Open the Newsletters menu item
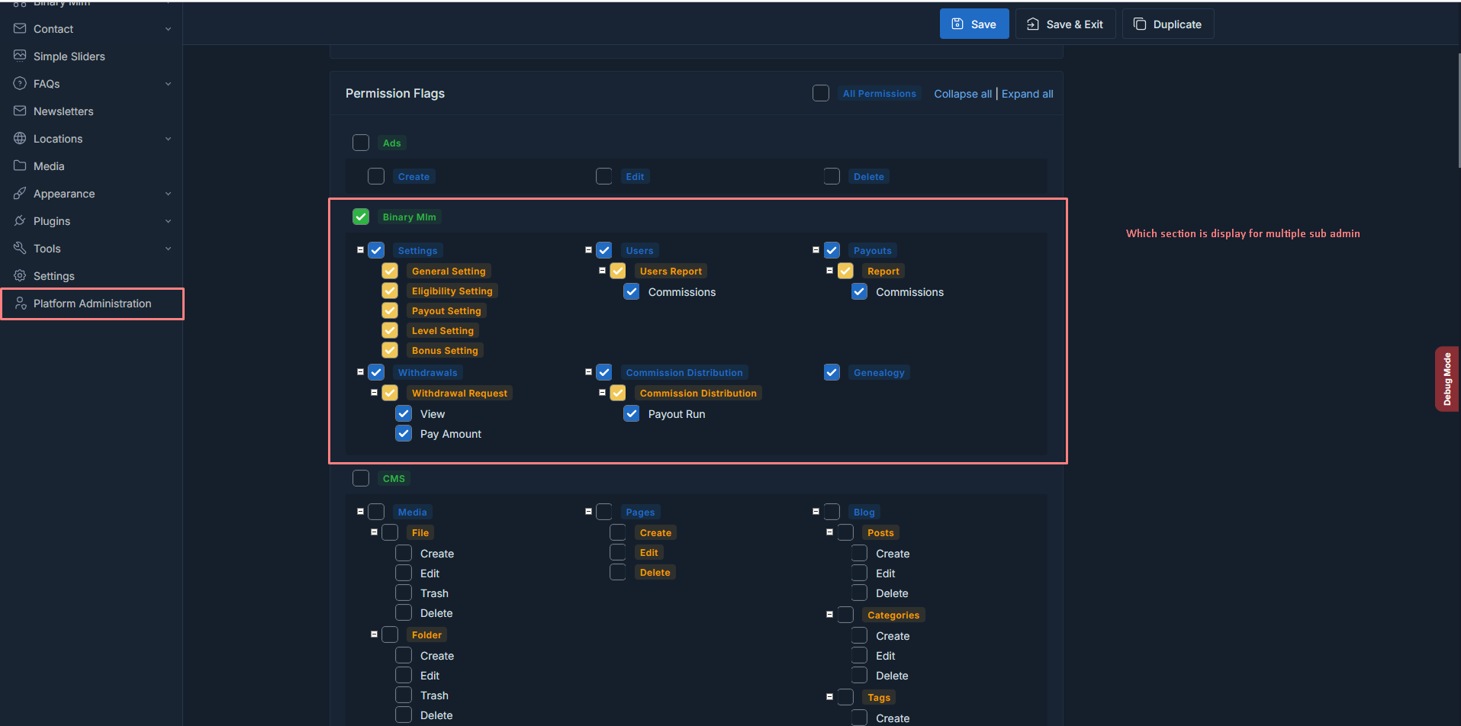This screenshot has height=726, width=1461. pyautogui.click(x=63, y=111)
